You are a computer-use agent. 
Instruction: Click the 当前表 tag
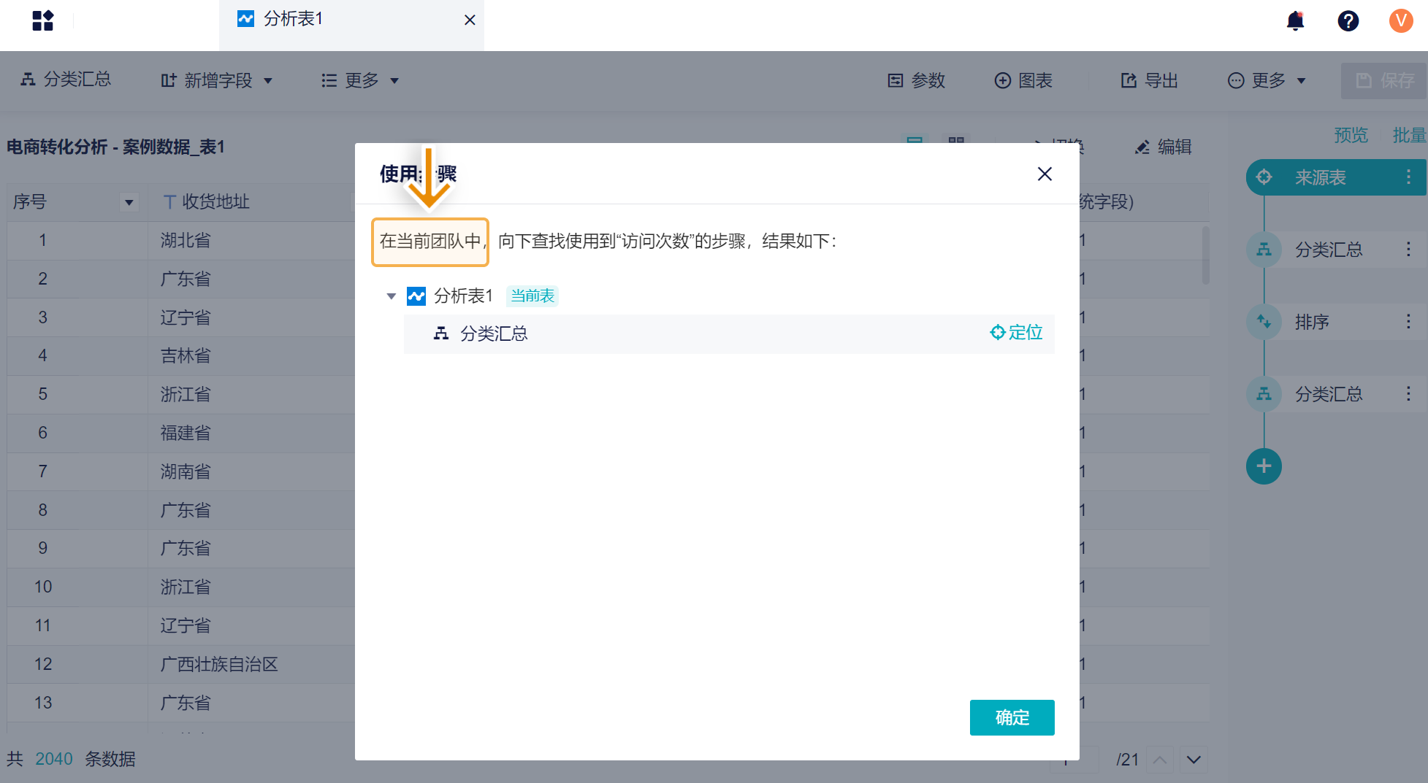point(532,296)
